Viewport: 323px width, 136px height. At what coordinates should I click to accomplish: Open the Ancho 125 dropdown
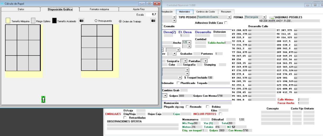pos(189,42)
